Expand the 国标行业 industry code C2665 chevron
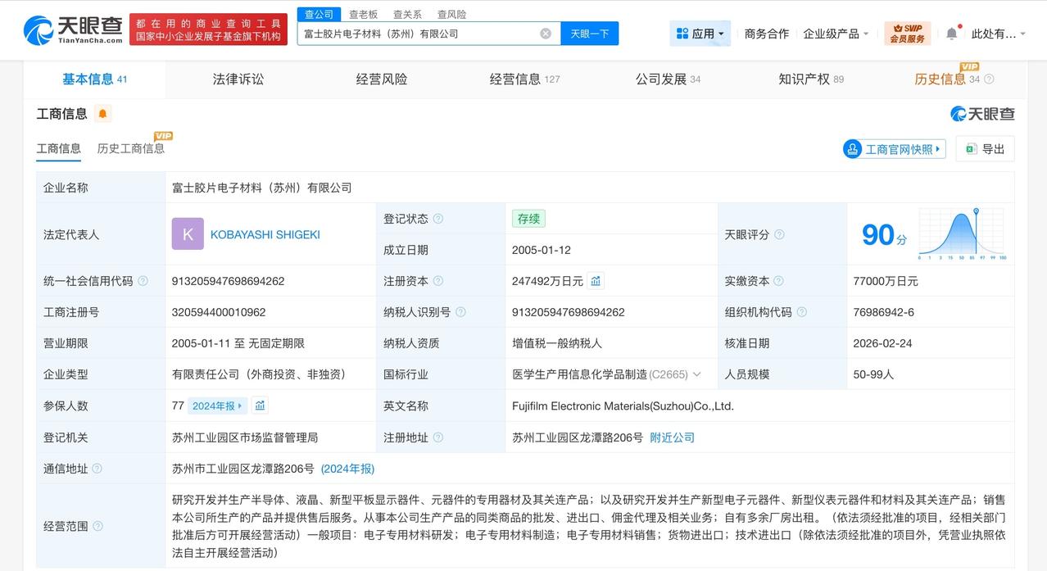The width and height of the screenshot is (1047, 571). tap(696, 374)
